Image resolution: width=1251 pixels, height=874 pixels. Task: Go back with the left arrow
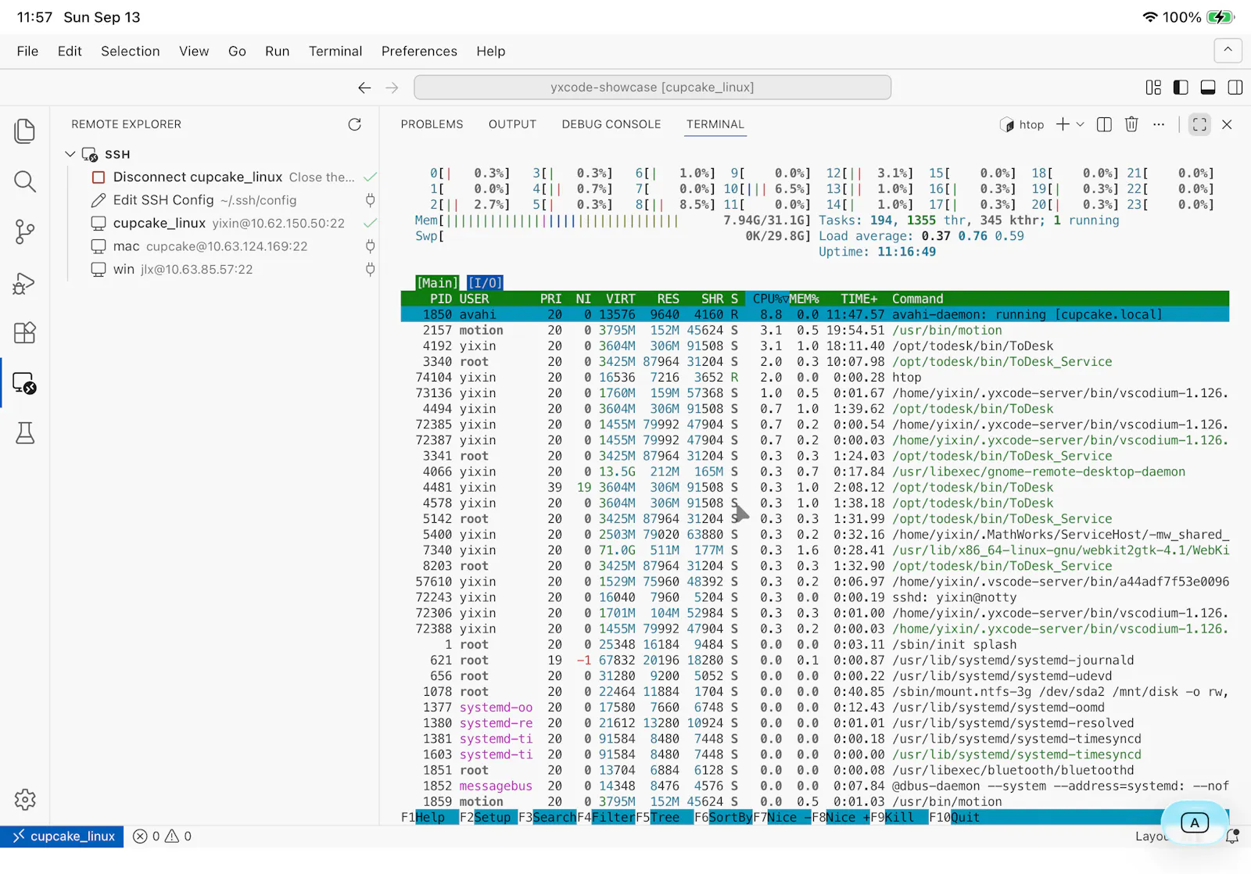pos(364,88)
